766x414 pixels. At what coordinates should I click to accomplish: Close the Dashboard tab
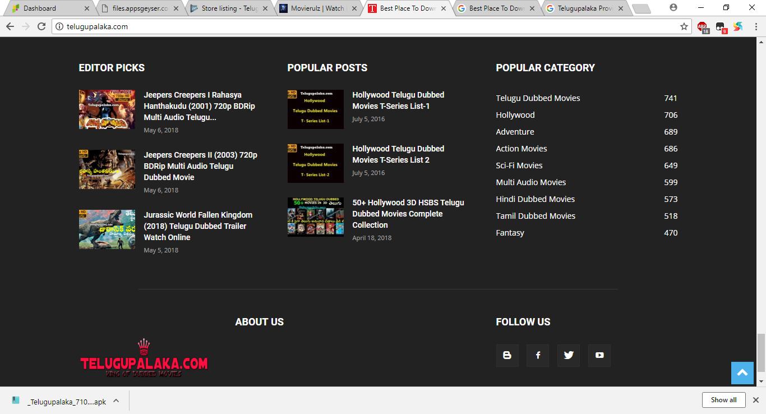[x=86, y=8]
